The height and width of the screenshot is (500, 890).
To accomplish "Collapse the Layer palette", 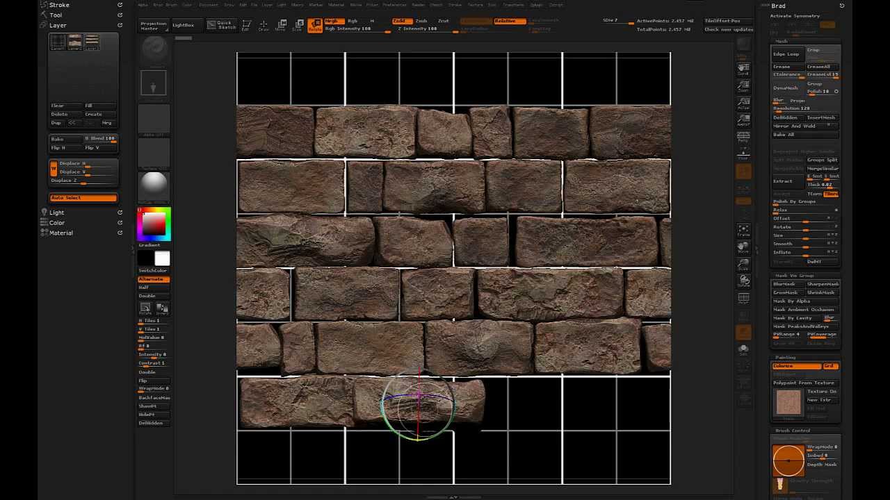I will 58,25.
